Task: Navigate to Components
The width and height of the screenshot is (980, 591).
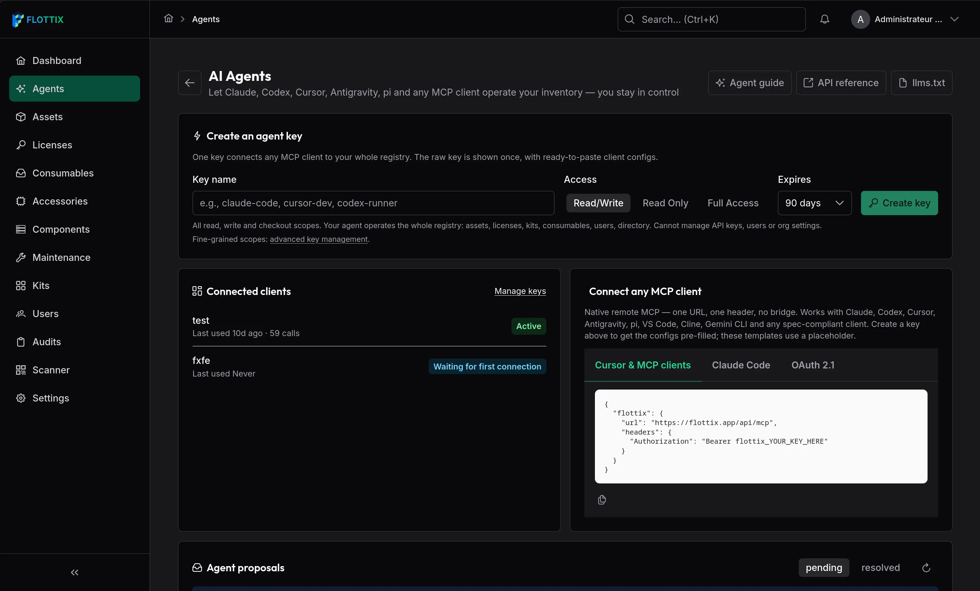Action: (x=74, y=230)
